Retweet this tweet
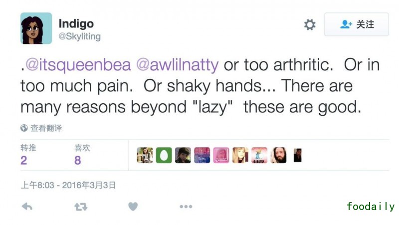 pyautogui.click(x=80, y=207)
